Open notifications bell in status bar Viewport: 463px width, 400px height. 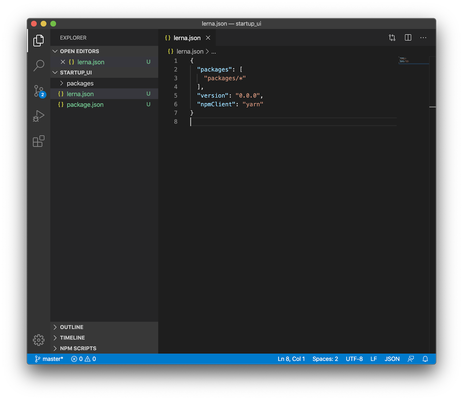coord(425,359)
